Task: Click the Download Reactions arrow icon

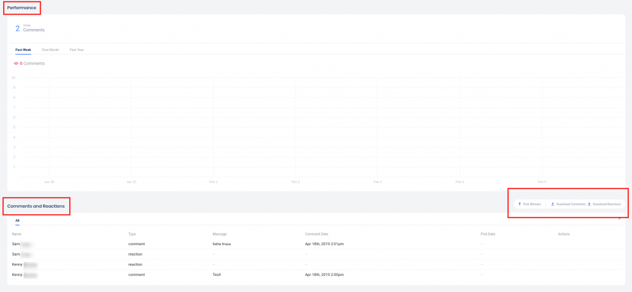Action: [x=589, y=204]
